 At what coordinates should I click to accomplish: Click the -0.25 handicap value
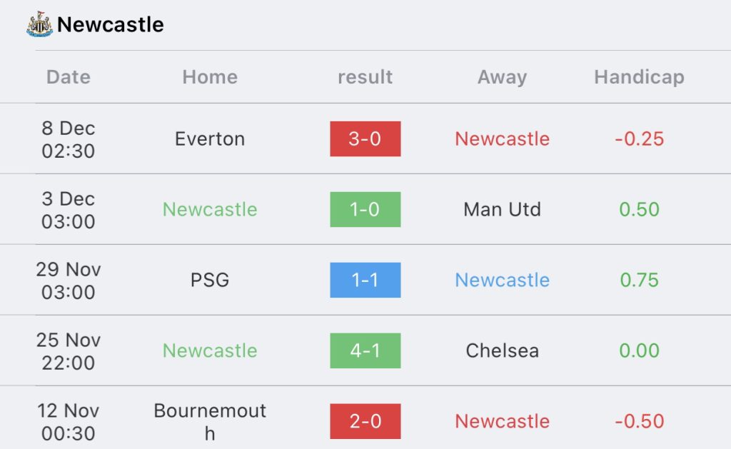[639, 139]
